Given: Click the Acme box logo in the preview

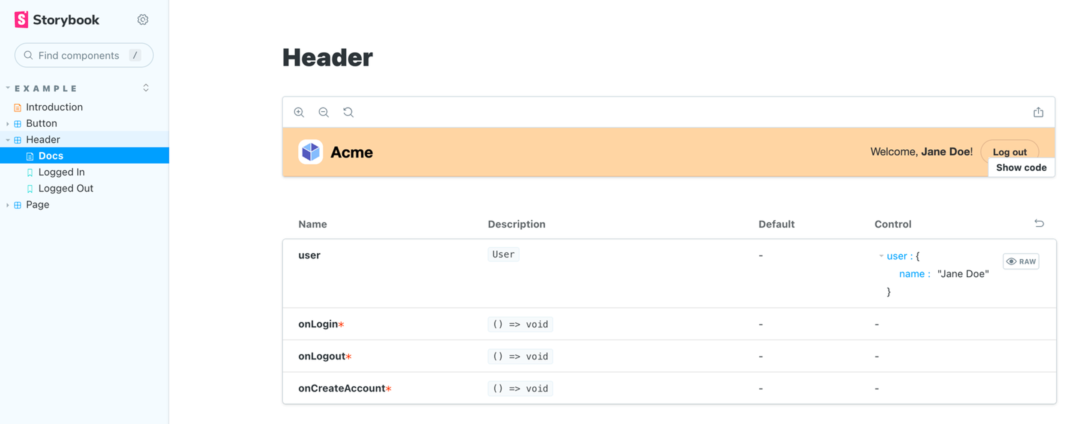Looking at the screenshot, I should tap(310, 152).
